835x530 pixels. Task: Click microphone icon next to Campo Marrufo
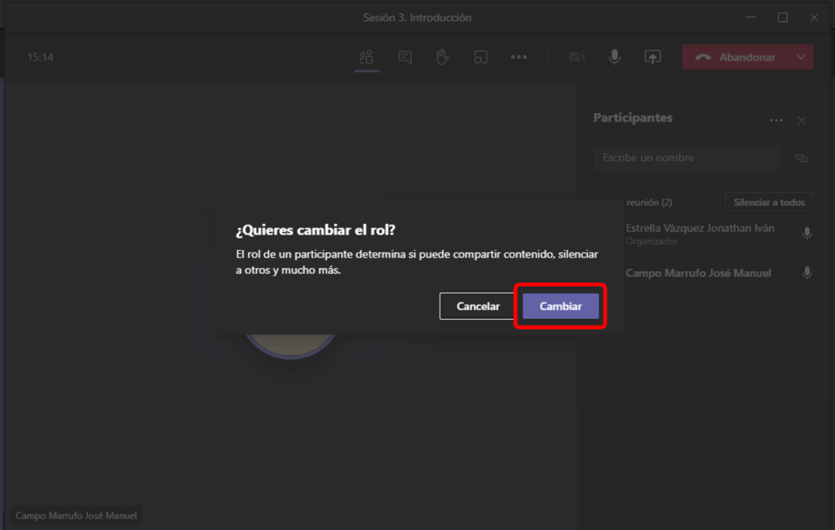pyautogui.click(x=806, y=273)
